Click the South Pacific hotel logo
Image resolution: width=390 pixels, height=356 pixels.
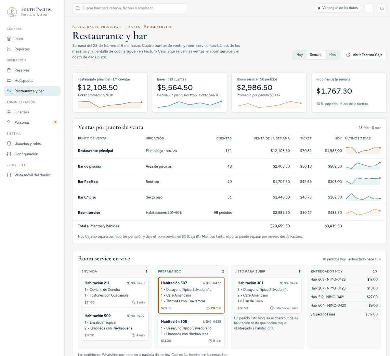[12, 12]
